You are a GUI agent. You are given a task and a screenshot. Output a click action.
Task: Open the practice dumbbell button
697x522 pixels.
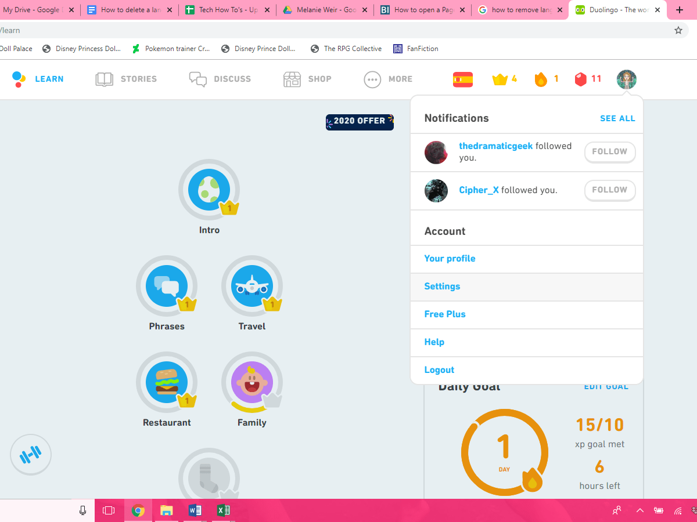[31, 455]
